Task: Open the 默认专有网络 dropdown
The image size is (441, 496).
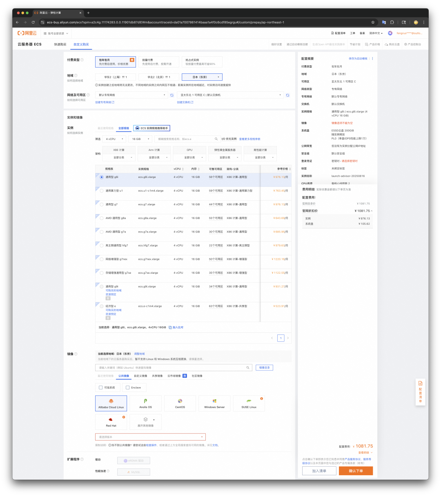Action: pyautogui.click(x=131, y=95)
